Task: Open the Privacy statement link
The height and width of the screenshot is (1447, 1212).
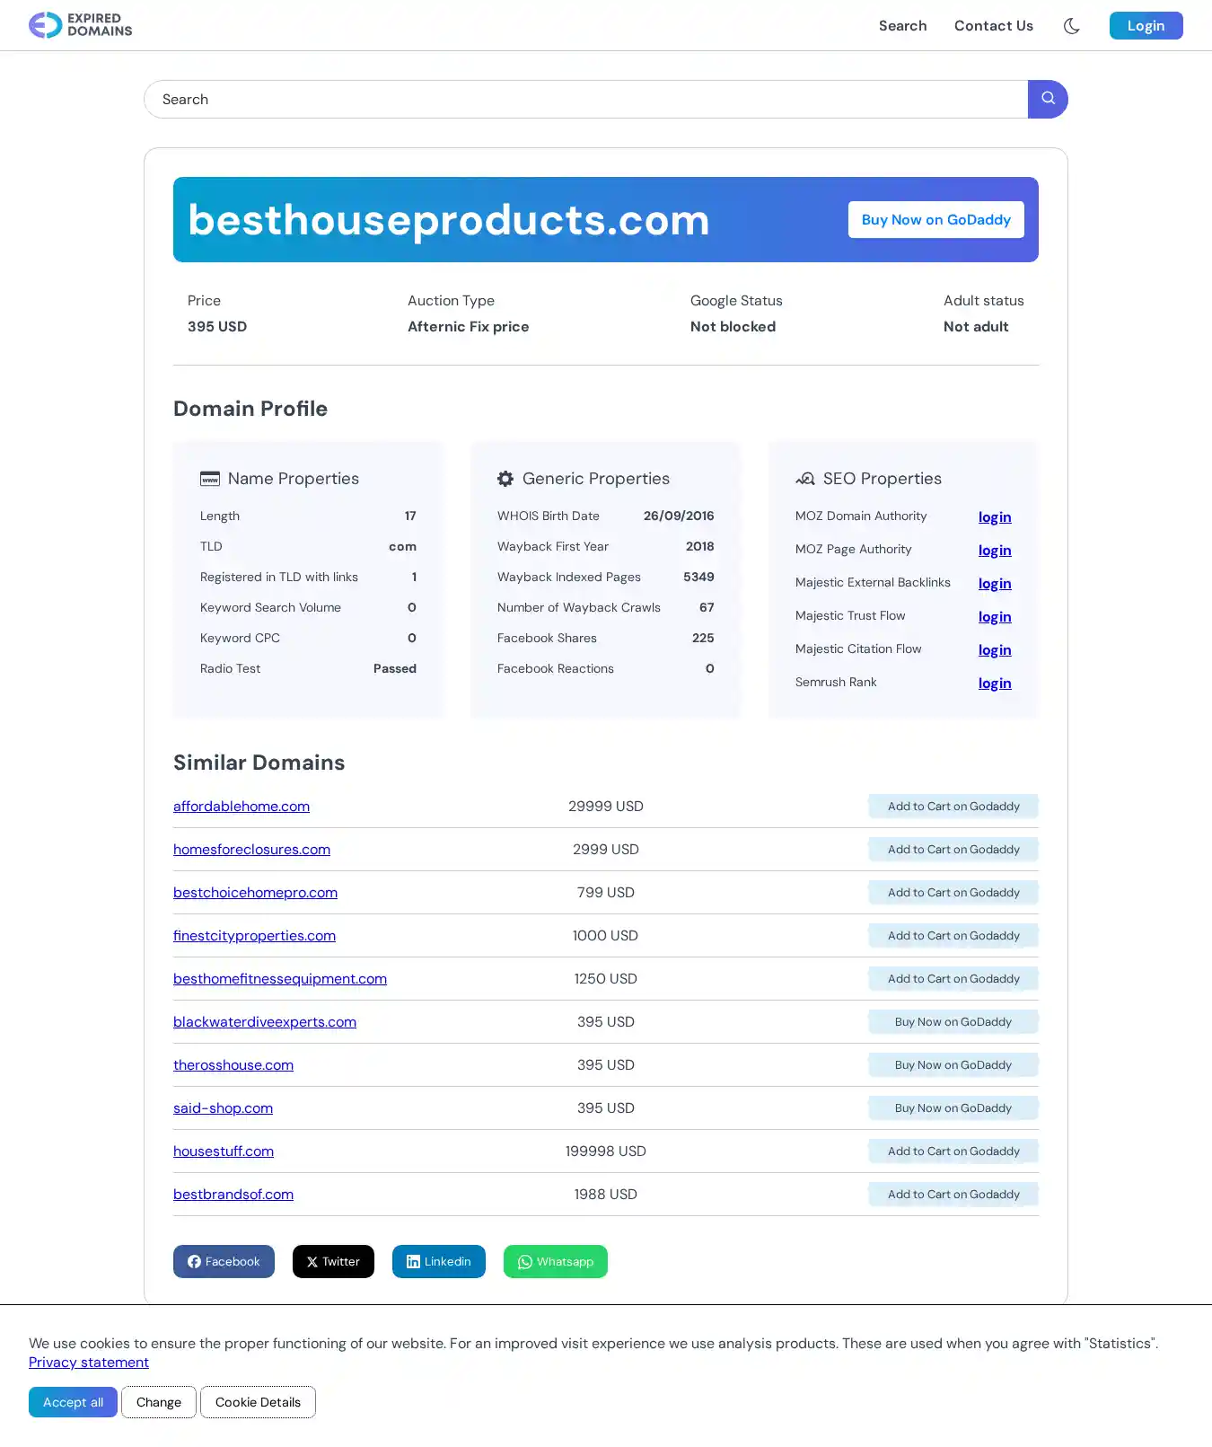Action: (x=89, y=1363)
